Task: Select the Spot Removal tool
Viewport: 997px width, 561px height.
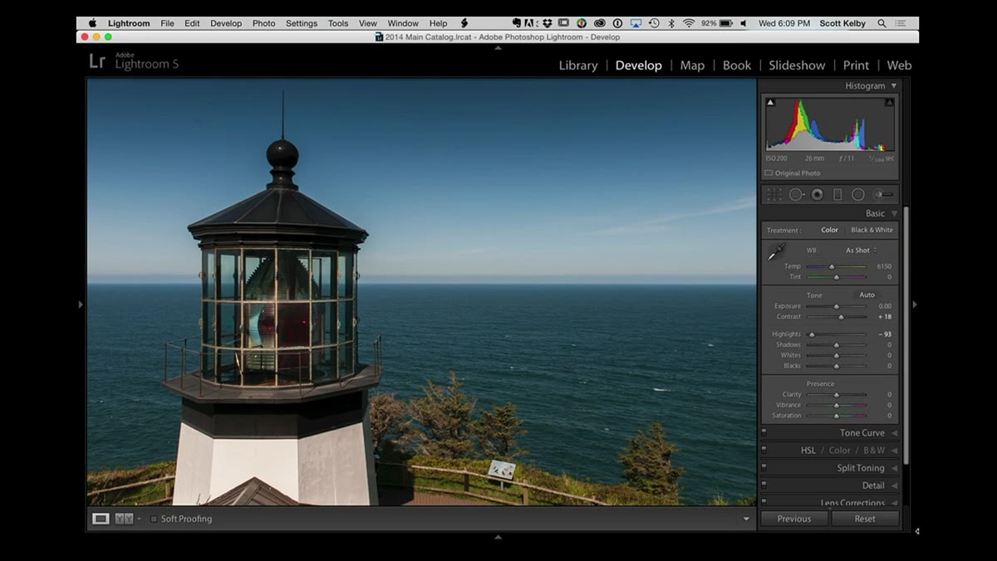Action: pos(796,194)
